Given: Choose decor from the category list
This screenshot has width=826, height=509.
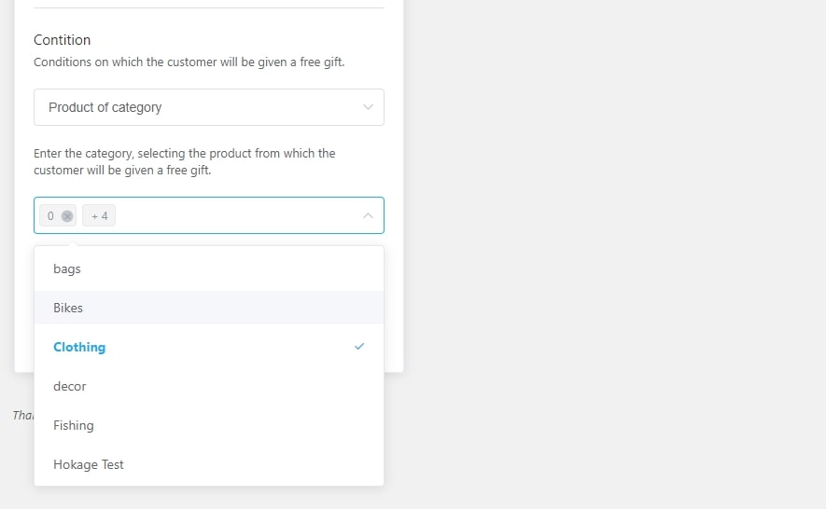Looking at the screenshot, I should (x=70, y=386).
